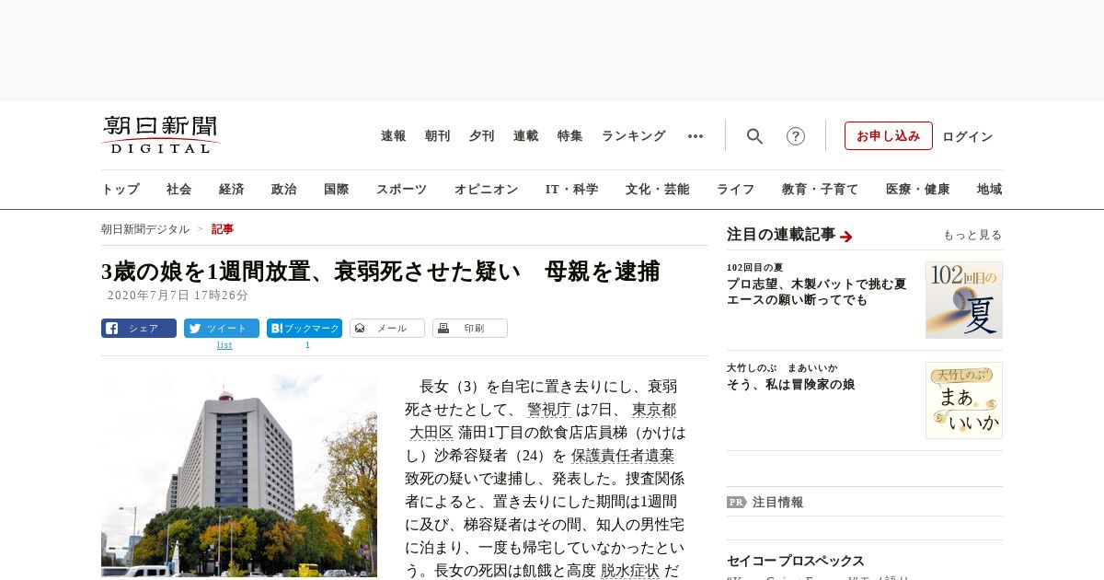Click the セイコー プロスペックス promo link
Image resolution: width=1104 pixels, height=580 pixels.
[x=796, y=561]
